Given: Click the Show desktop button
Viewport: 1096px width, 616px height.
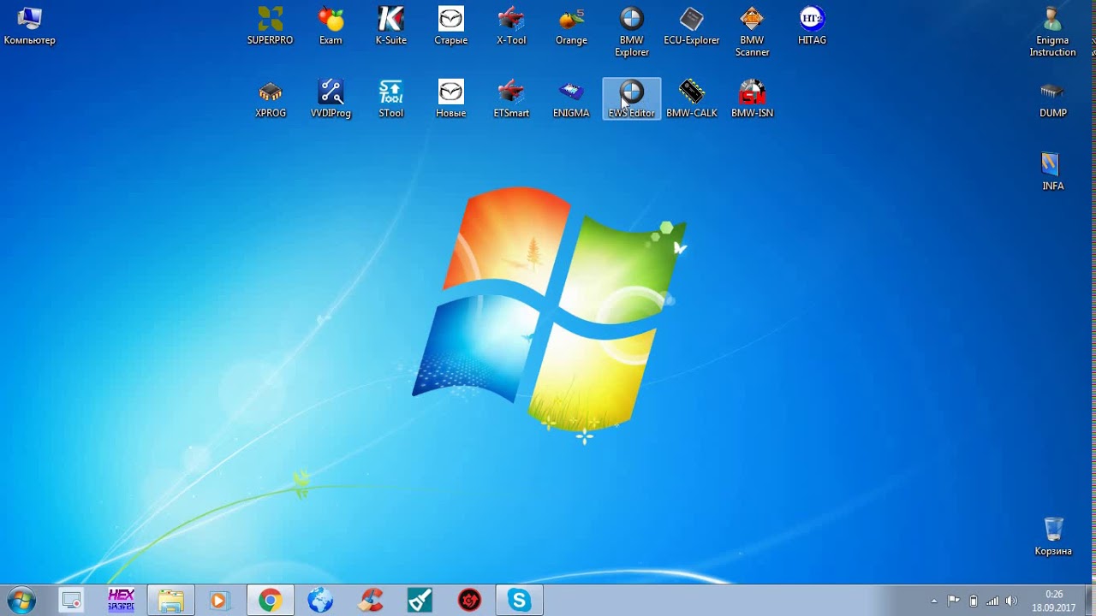Looking at the screenshot, I should point(1089,601).
